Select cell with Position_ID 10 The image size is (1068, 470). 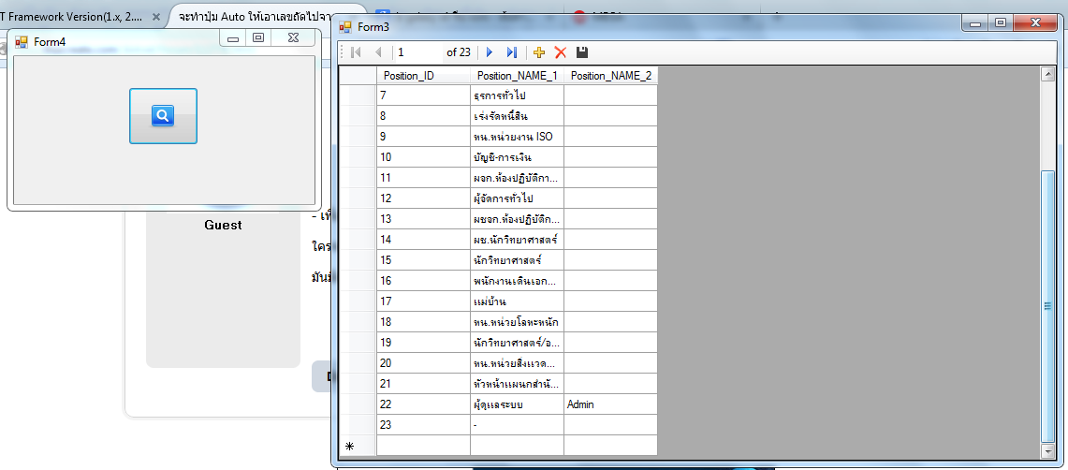[423, 157]
